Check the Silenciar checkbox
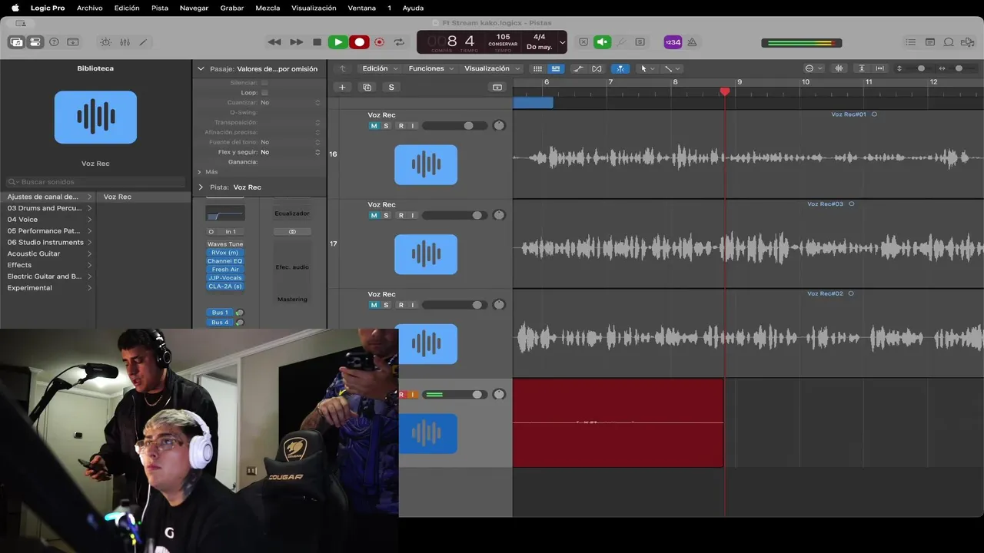This screenshot has height=553, width=984. click(264, 82)
